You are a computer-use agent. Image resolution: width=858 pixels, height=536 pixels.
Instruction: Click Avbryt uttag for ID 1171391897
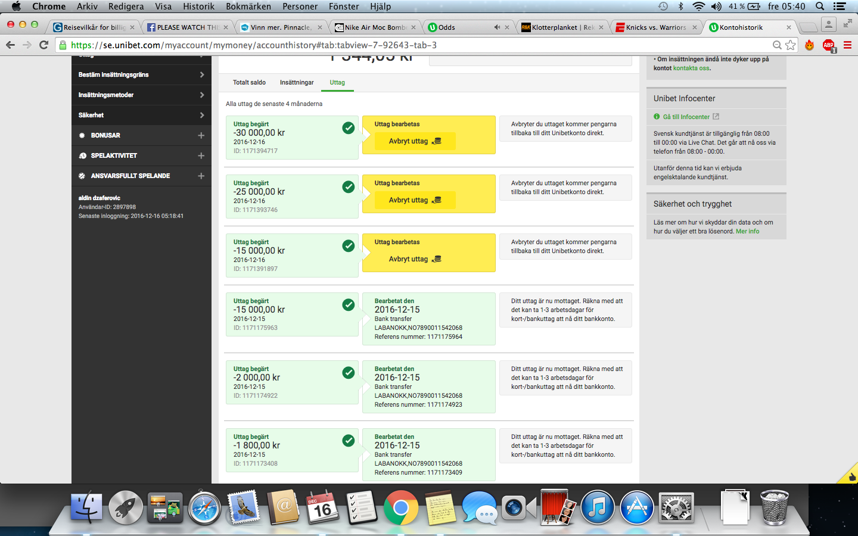pyautogui.click(x=415, y=259)
